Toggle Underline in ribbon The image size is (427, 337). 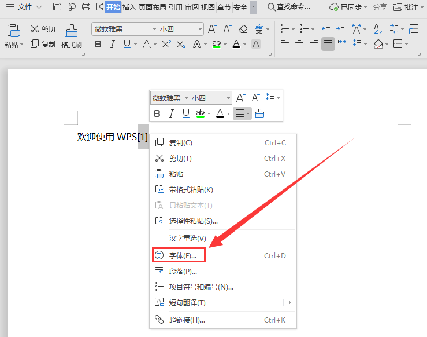(x=127, y=44)
